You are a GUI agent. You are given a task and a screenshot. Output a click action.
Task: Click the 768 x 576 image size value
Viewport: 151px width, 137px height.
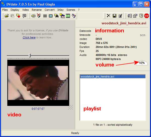coord(102,43)
